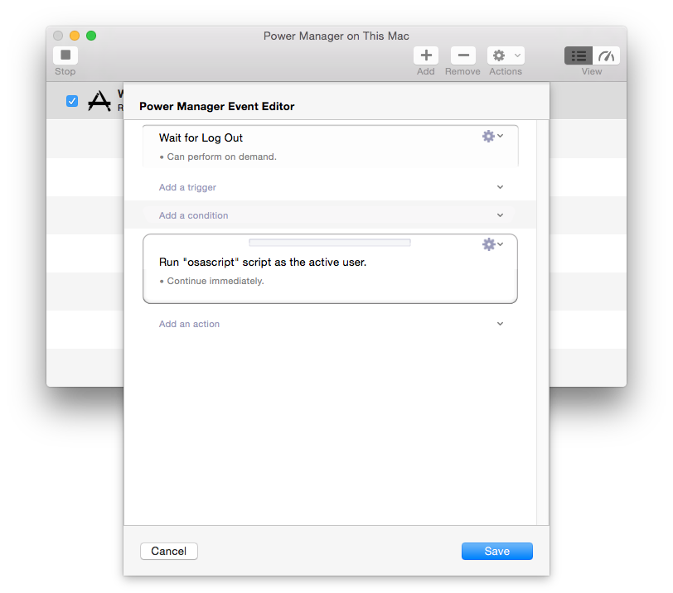Click the Remove event minus icon
Image resolution: width=673 pixels, height=593 pixels.
click(463, 55)
